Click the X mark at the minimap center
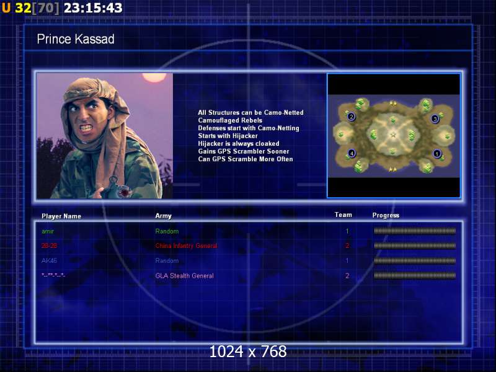The width and height of the screenshot is (496, 372). 393,135
